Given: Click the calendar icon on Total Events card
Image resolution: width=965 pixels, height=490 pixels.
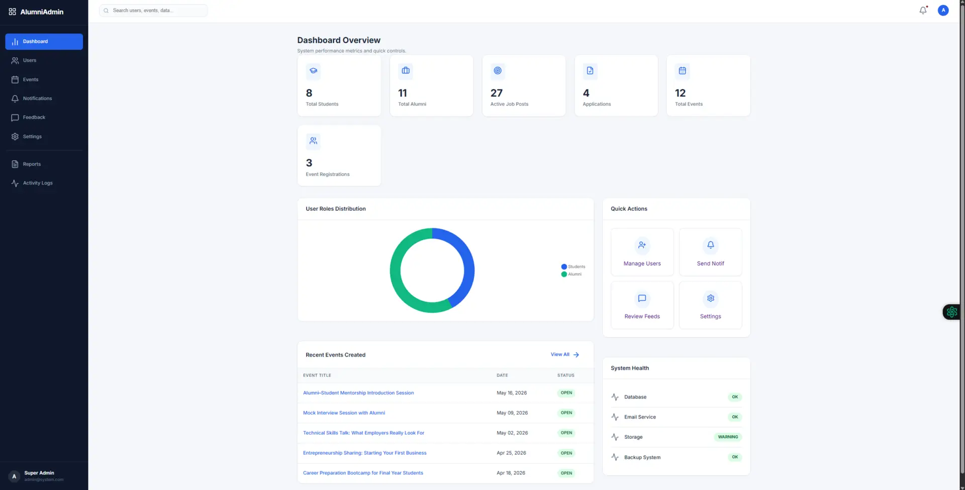Looking at the screenshot, I should 682,71.
